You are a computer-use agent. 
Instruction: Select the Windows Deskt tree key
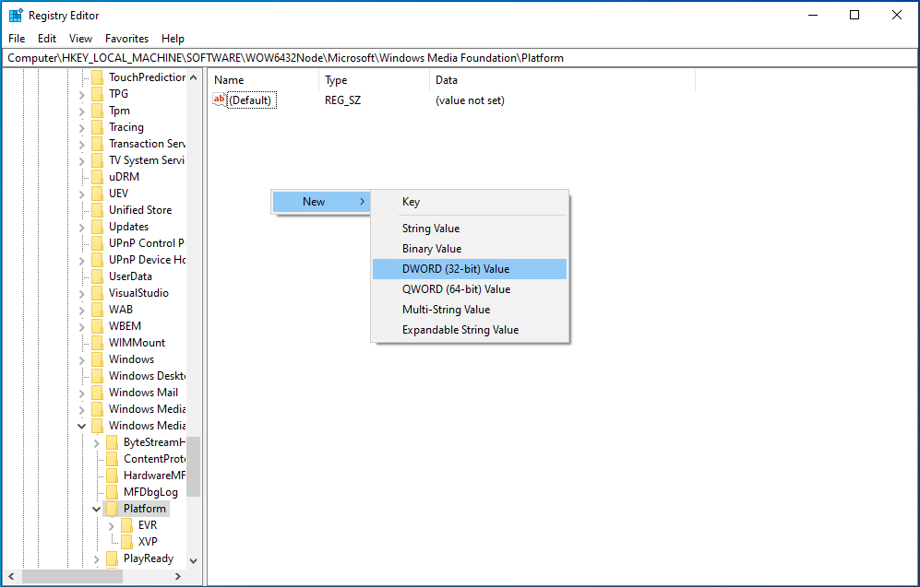click(147, 376)
